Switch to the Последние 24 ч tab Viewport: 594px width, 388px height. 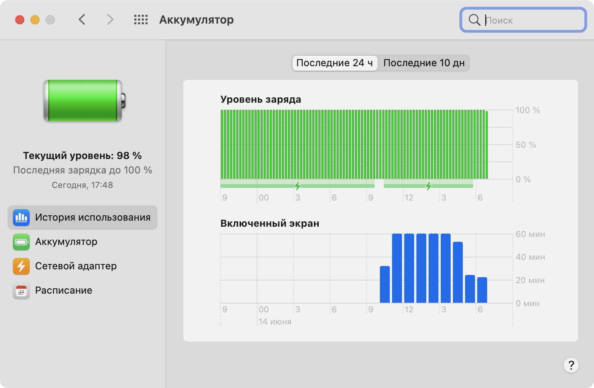[x=334, y=63]
